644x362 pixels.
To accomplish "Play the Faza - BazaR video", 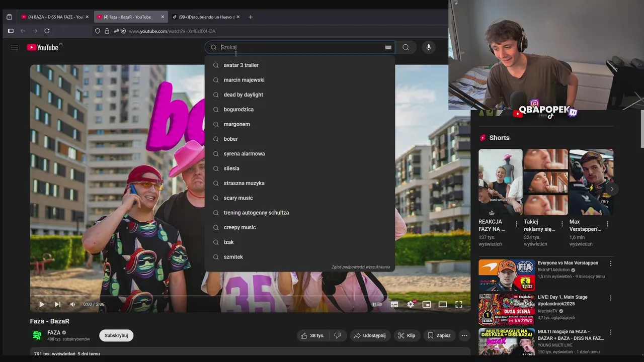I will pyautogui.click(x=42, y=304).
